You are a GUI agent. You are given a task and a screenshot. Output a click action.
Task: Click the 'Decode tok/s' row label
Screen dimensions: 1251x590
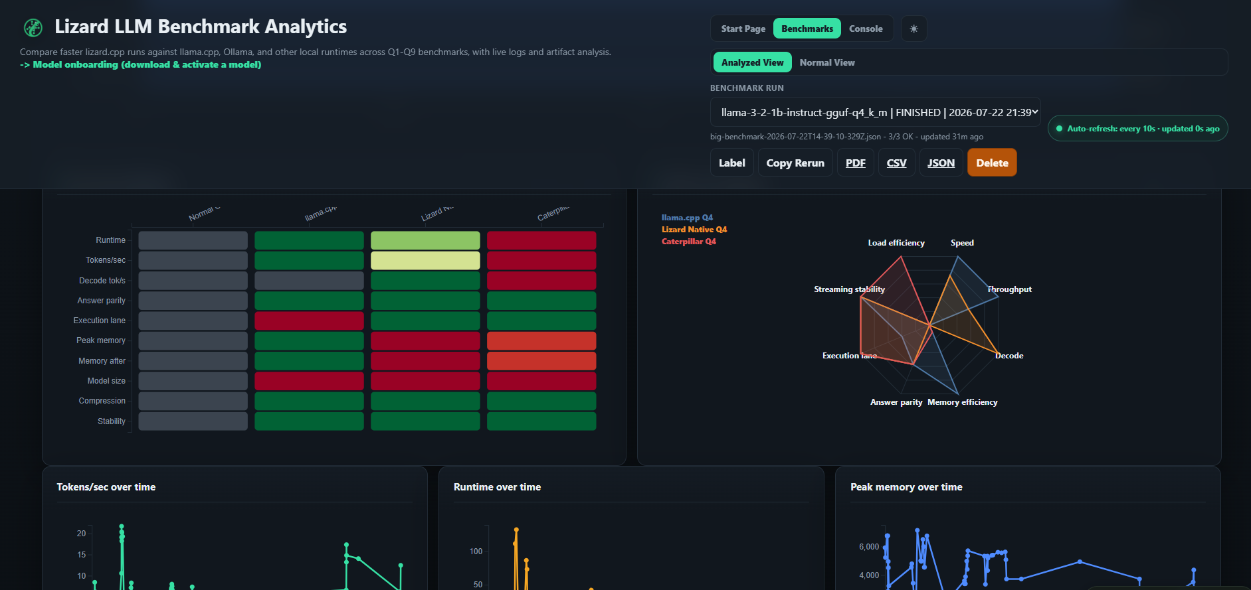102,281
